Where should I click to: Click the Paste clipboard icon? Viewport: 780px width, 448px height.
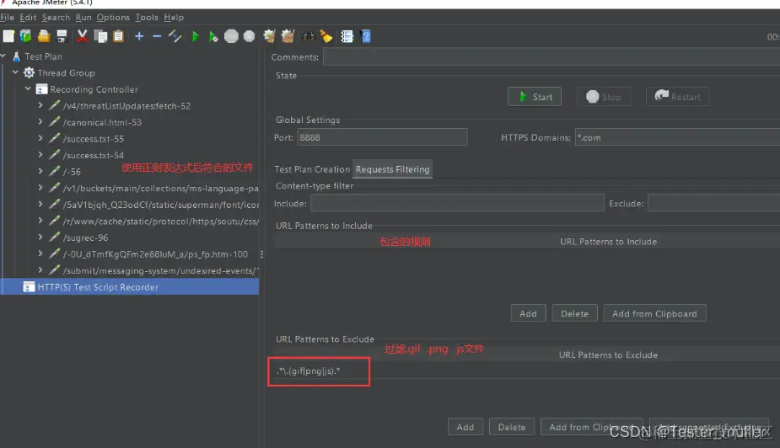[118, 36]
